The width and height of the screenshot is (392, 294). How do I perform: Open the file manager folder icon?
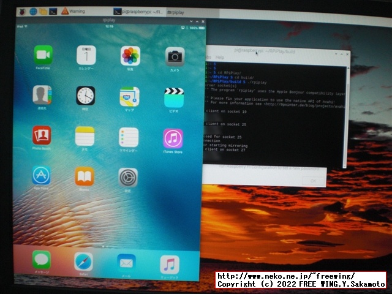pyautogui.click(x=43, y=12)
